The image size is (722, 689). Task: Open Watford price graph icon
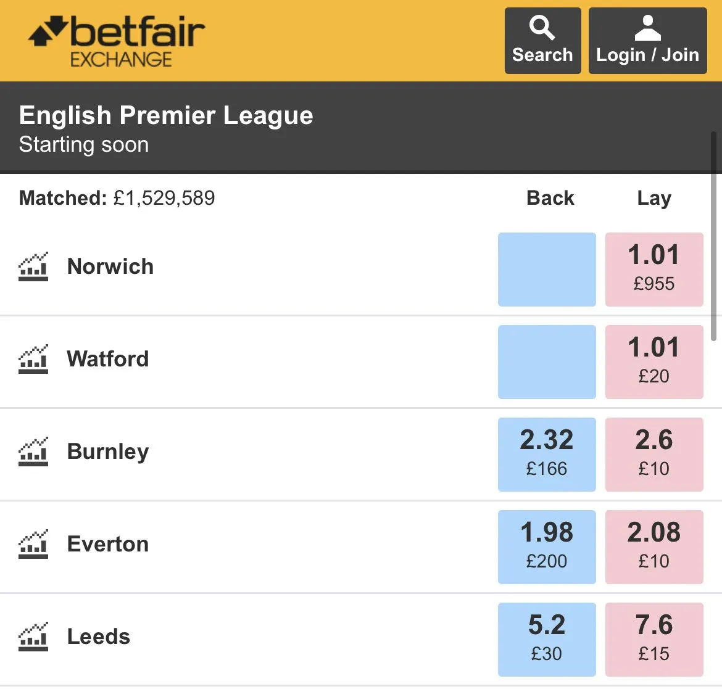tap(33, 360)
